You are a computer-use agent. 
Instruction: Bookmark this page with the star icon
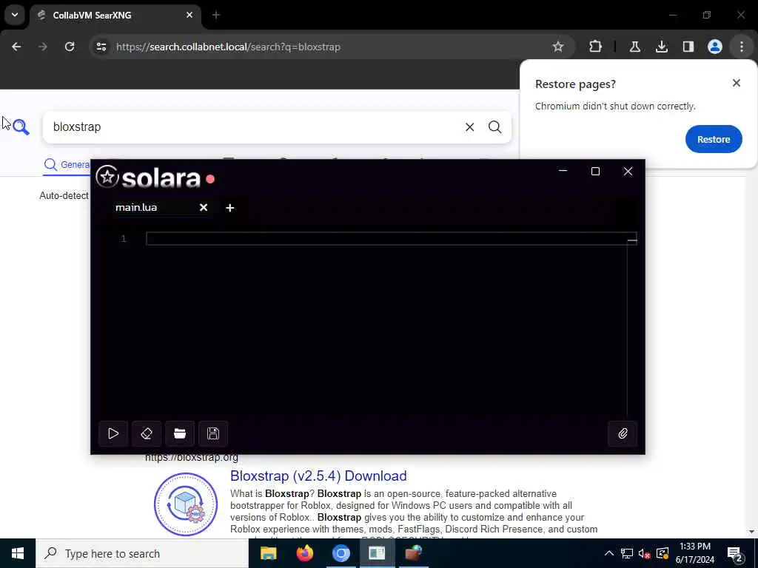(558, 47)
